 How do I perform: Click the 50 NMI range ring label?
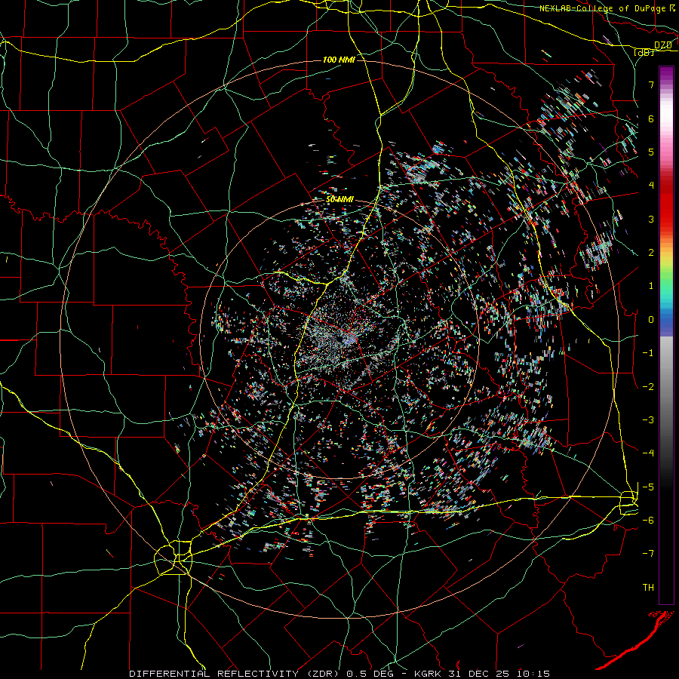pos(339,200)
